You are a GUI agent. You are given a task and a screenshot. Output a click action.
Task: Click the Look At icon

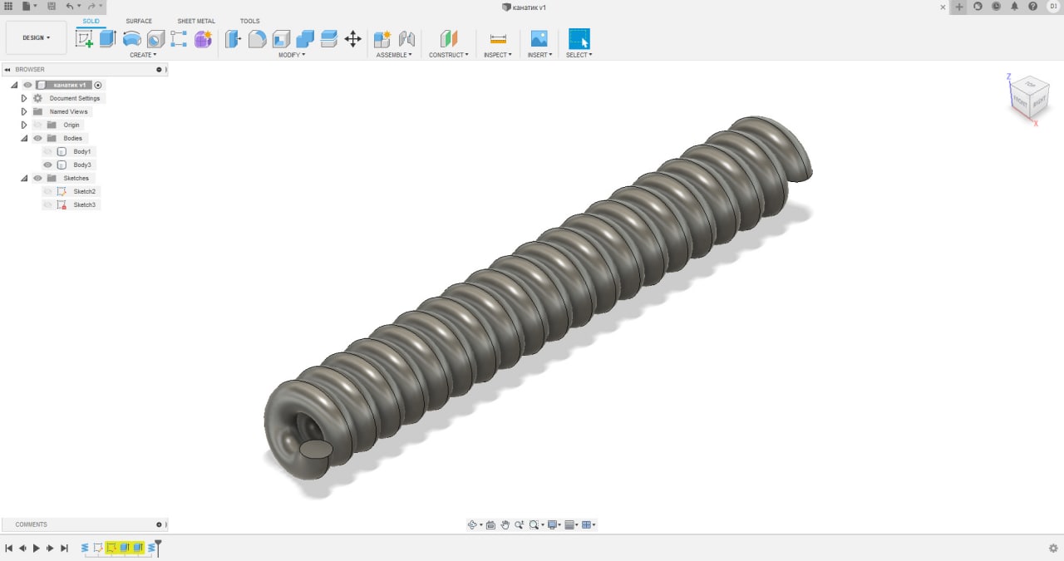(490, 524)
